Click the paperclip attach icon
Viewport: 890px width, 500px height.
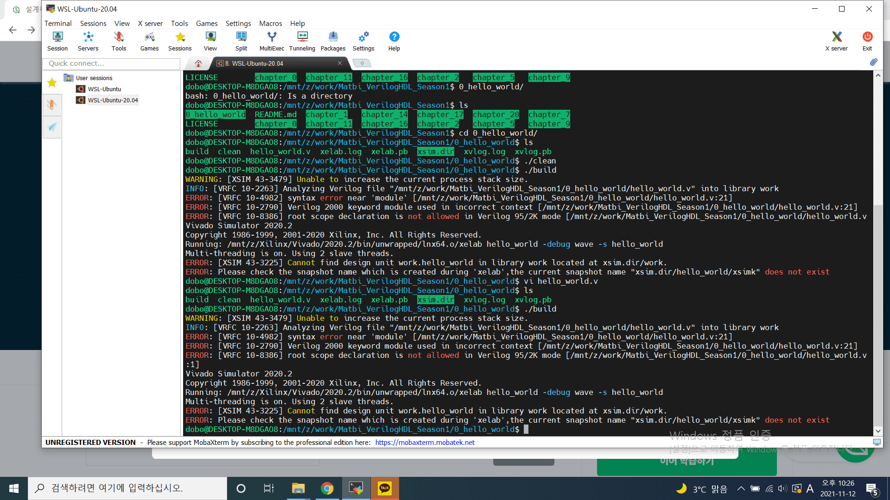coord(874,62)
